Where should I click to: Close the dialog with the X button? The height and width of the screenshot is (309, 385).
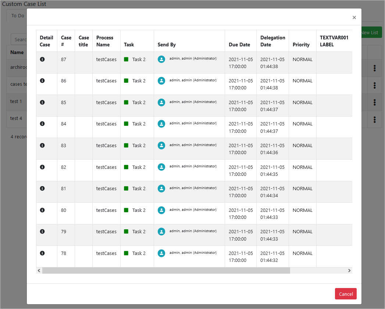(354, 17)
